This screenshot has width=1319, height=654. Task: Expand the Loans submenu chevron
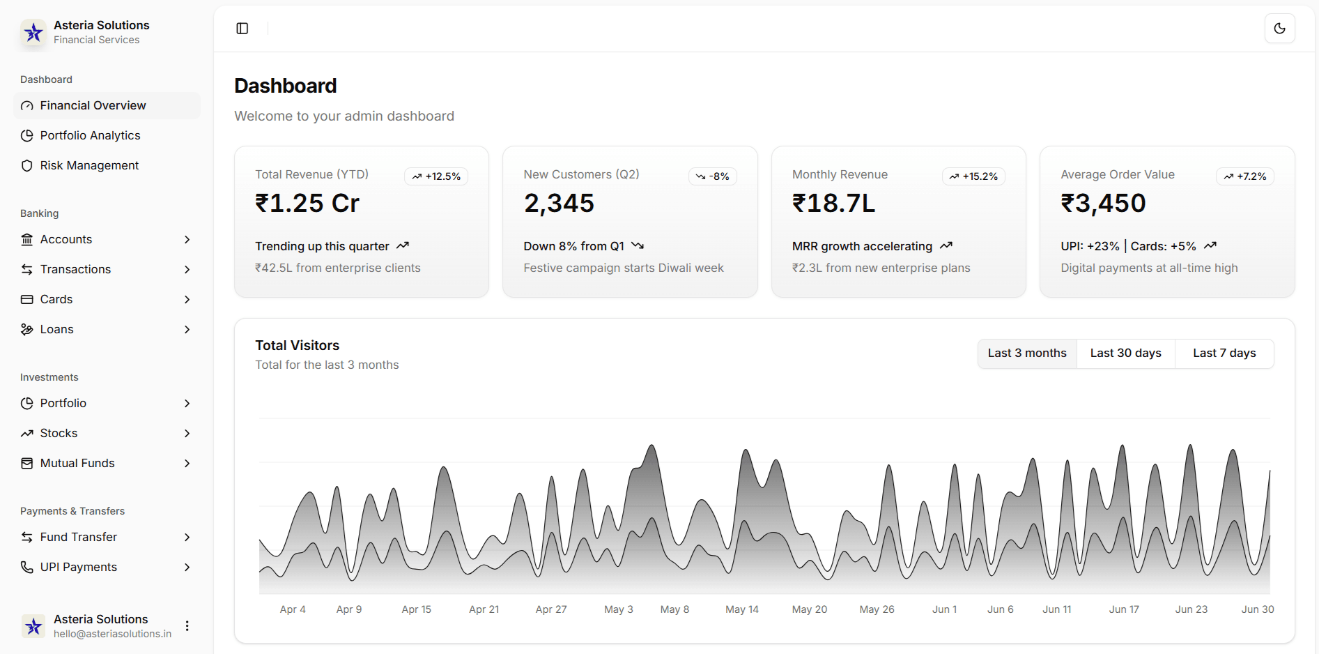[x=187, y=330]
